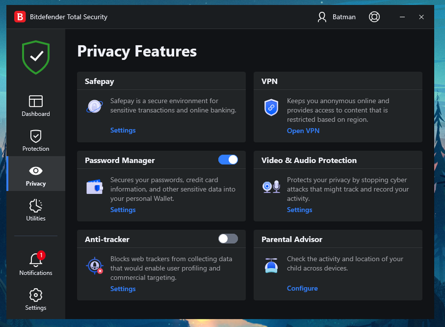Click the Parental Advisor propeller cap icon
Image resolution: width=445 pixels, height=327 pixels.
tap(271, 265)
